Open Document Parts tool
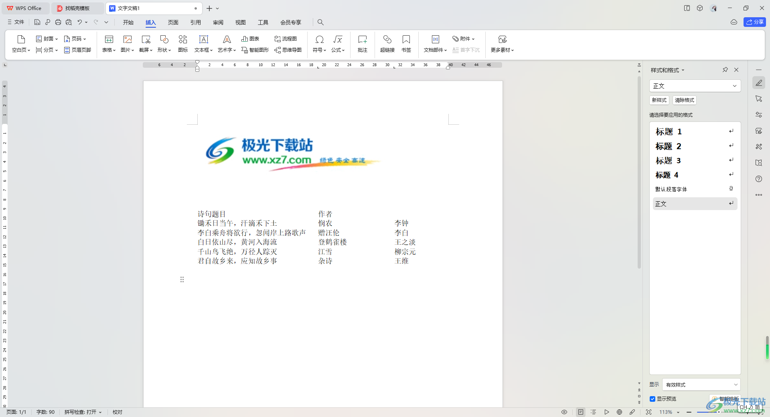 (435, 44)
